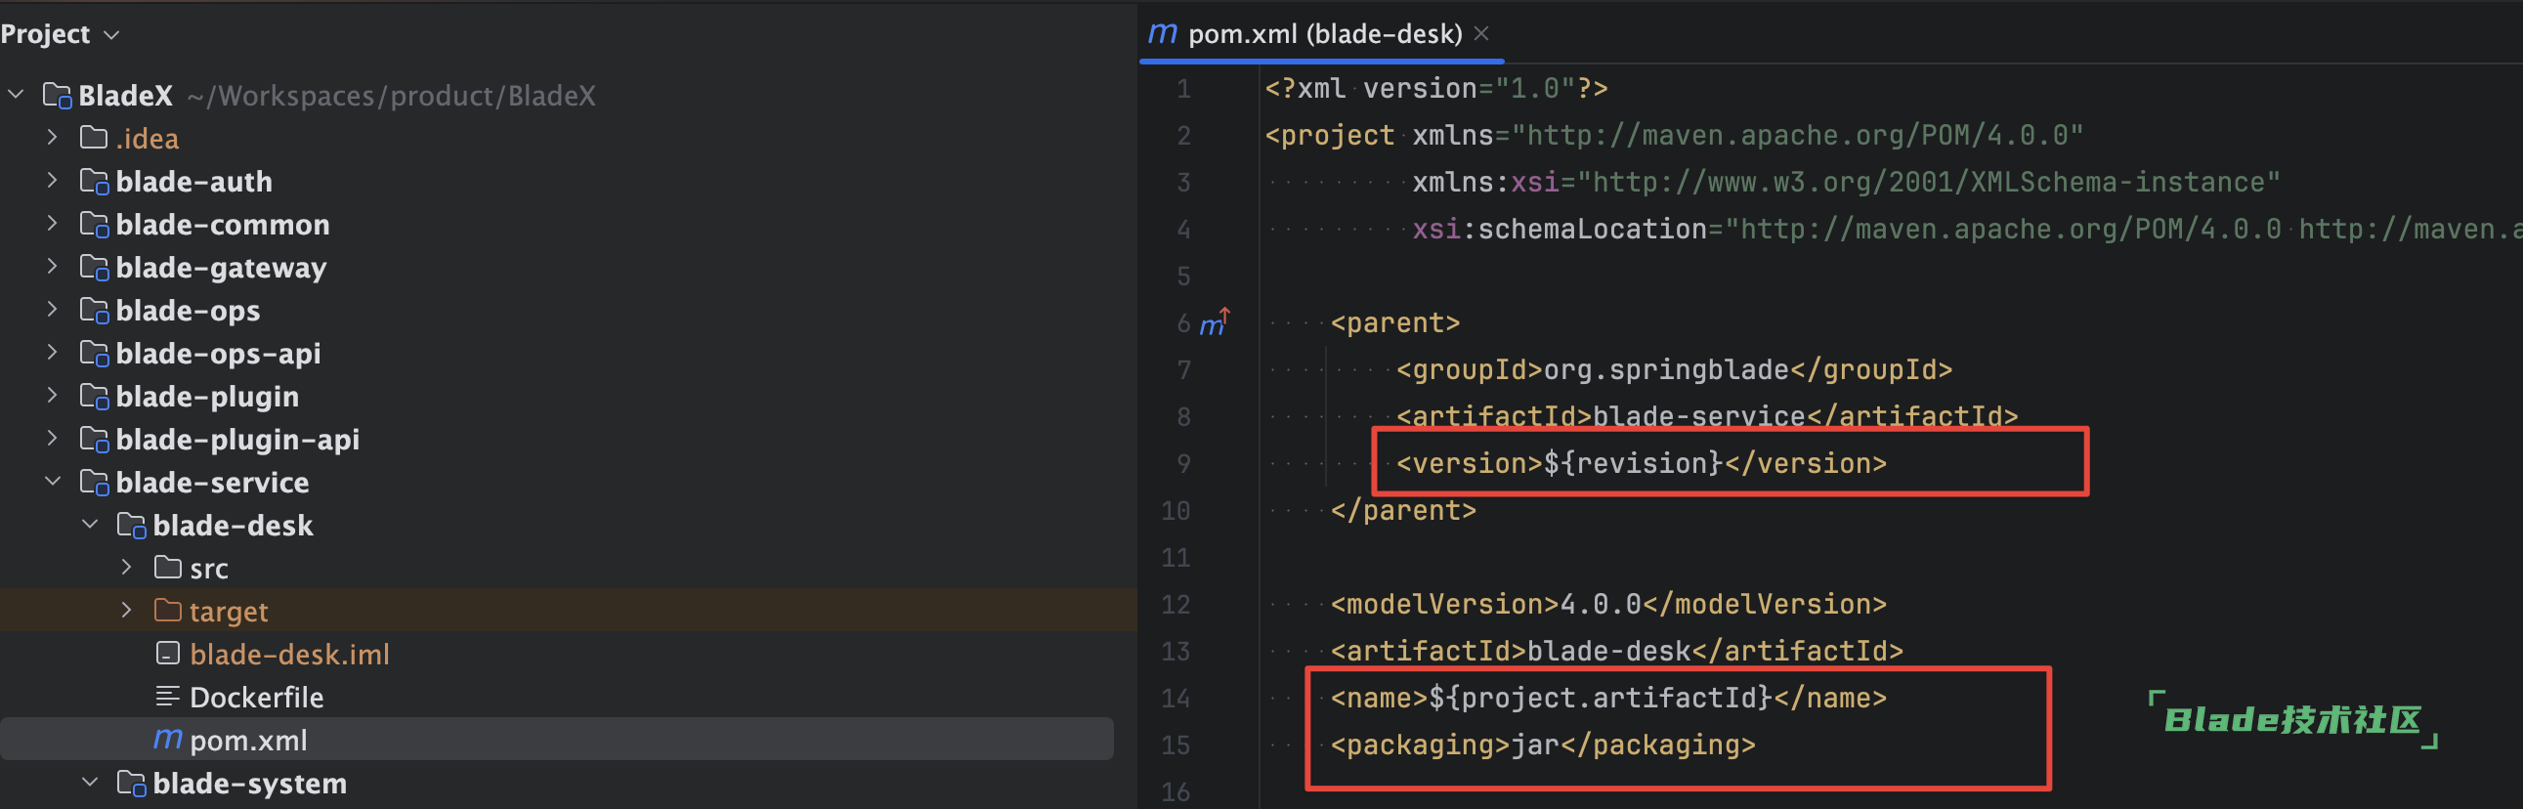Close the pom.xml (blade-desk) tab

pos(1482,33)
